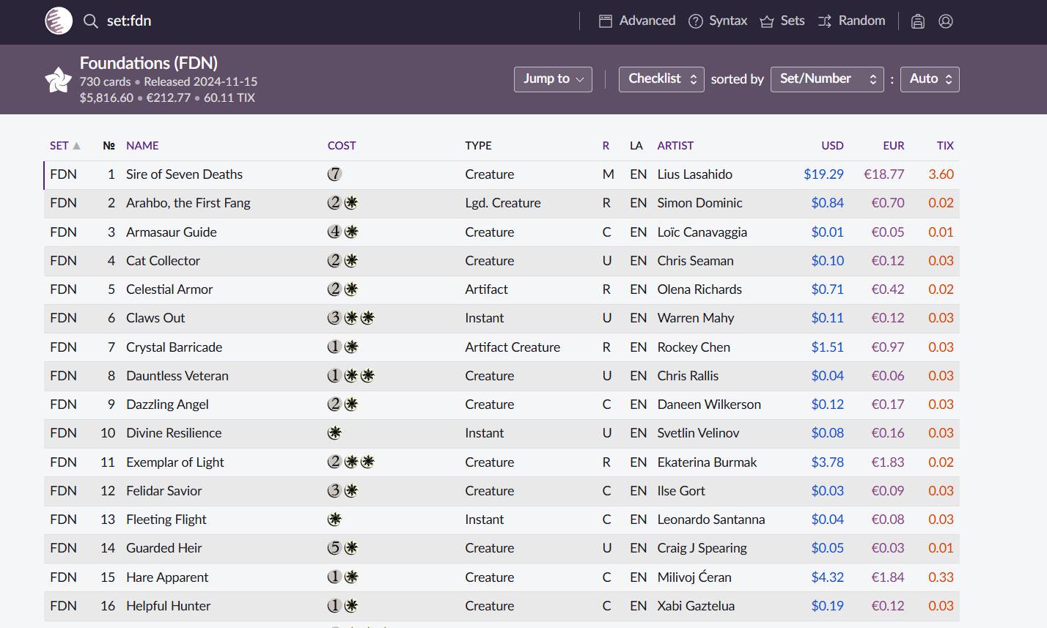Change the Auto sort direction selector

[930, 79]
